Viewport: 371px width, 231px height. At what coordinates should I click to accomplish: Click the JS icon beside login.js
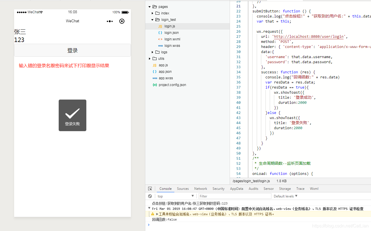[x=160, y=26]
